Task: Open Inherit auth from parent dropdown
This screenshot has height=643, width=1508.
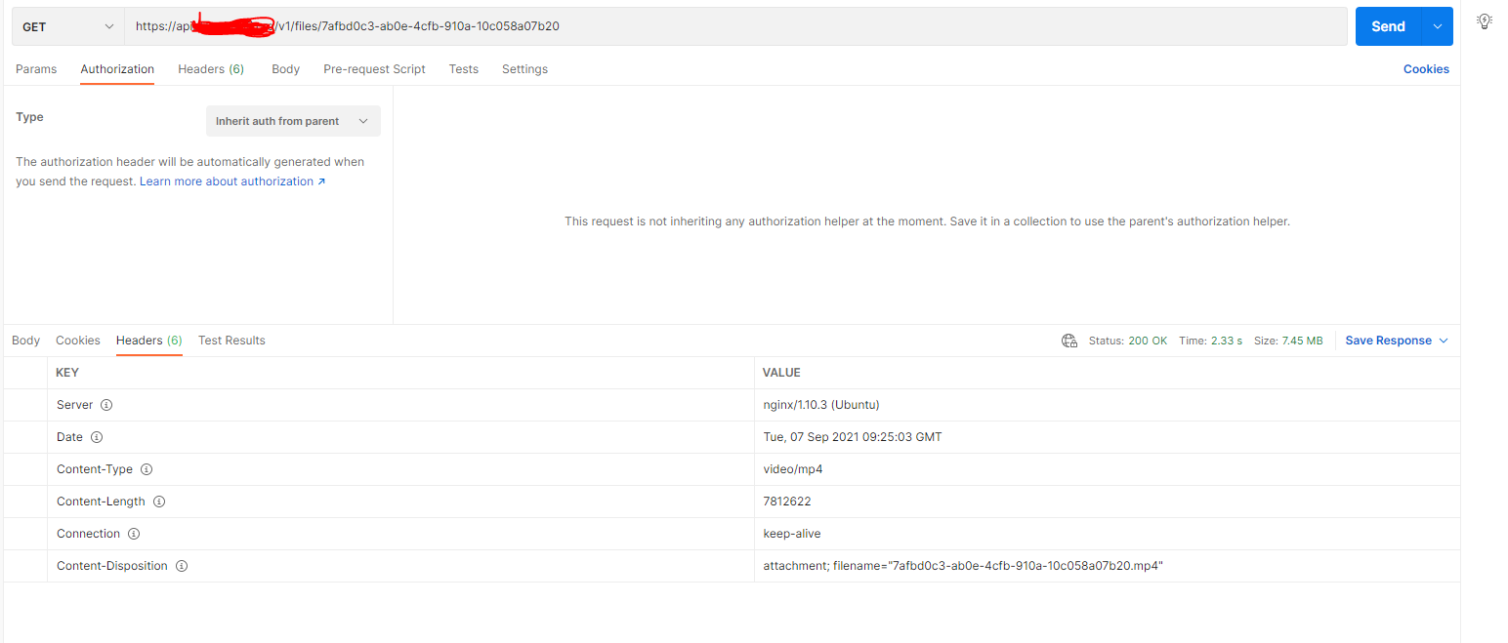Action: (x=293, y=121)
